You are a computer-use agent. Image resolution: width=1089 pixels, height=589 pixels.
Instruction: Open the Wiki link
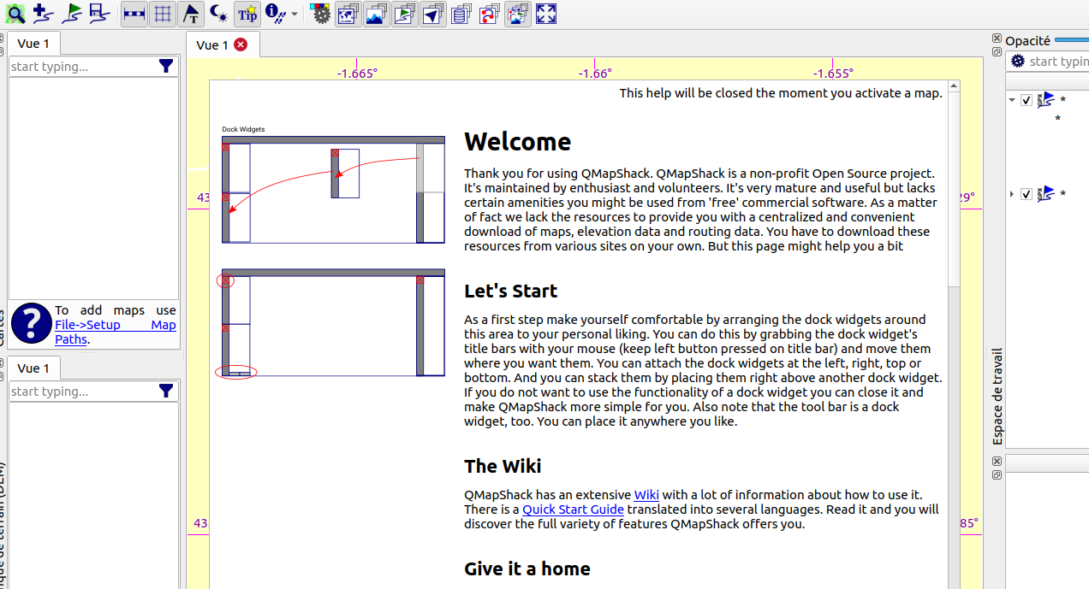pos(646,494)
